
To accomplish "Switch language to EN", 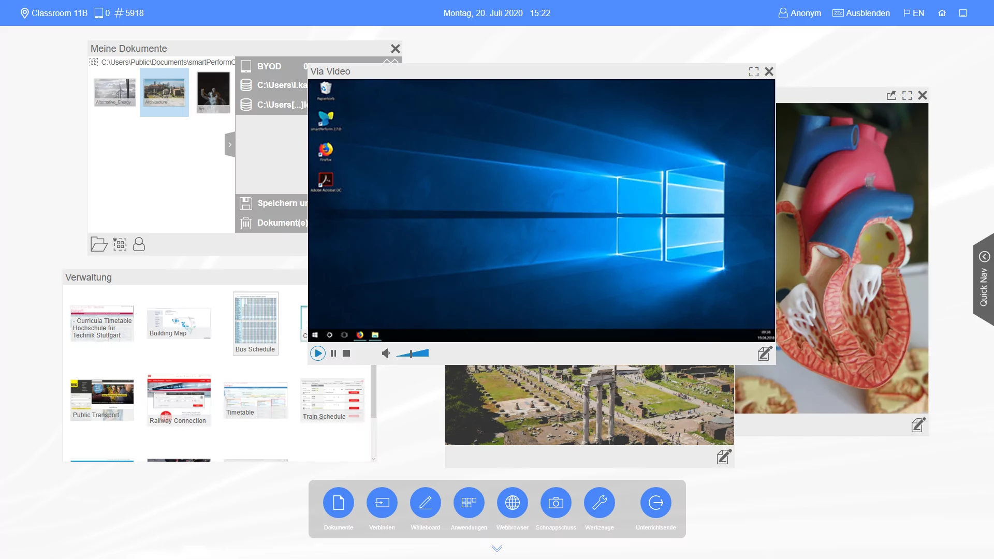I will (914, 13).
